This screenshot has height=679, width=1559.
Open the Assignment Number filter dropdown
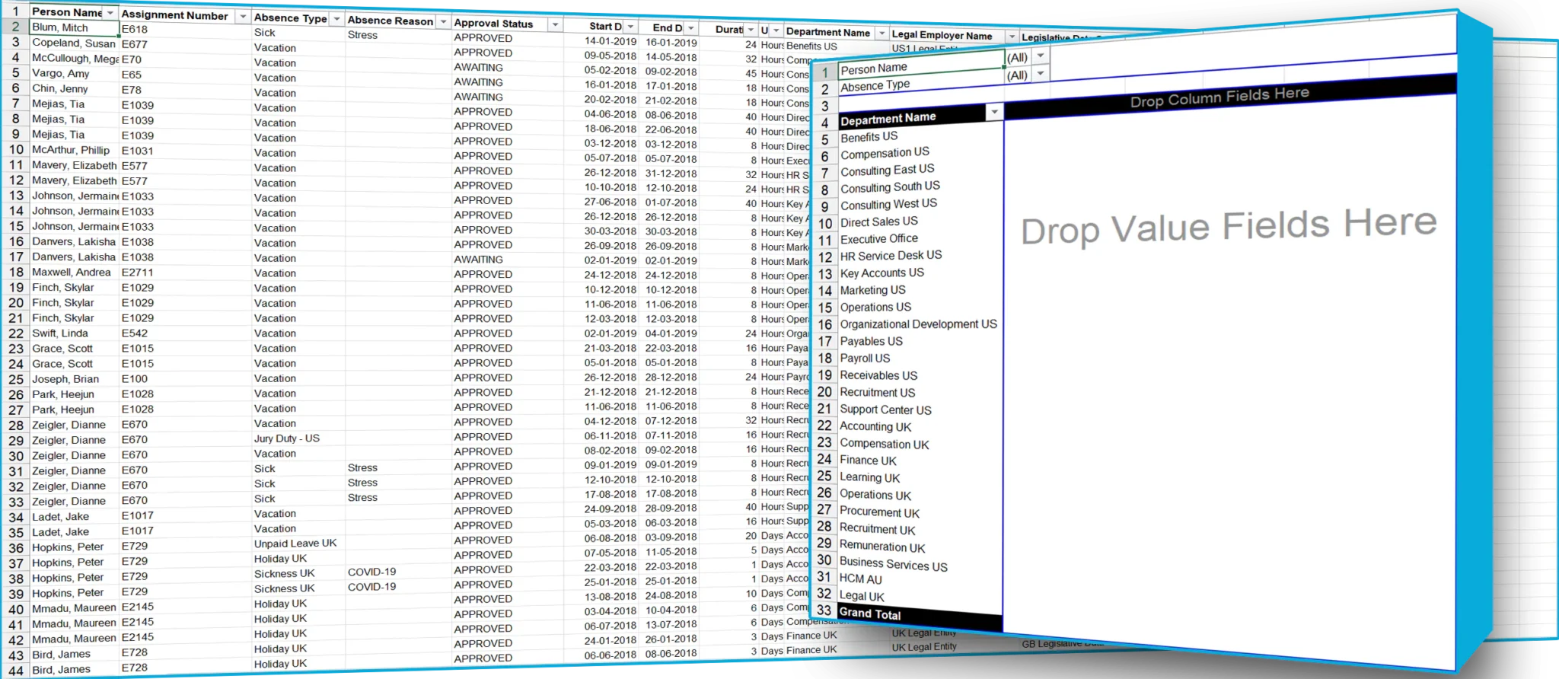pyautogui.click(x=242, y=16)
